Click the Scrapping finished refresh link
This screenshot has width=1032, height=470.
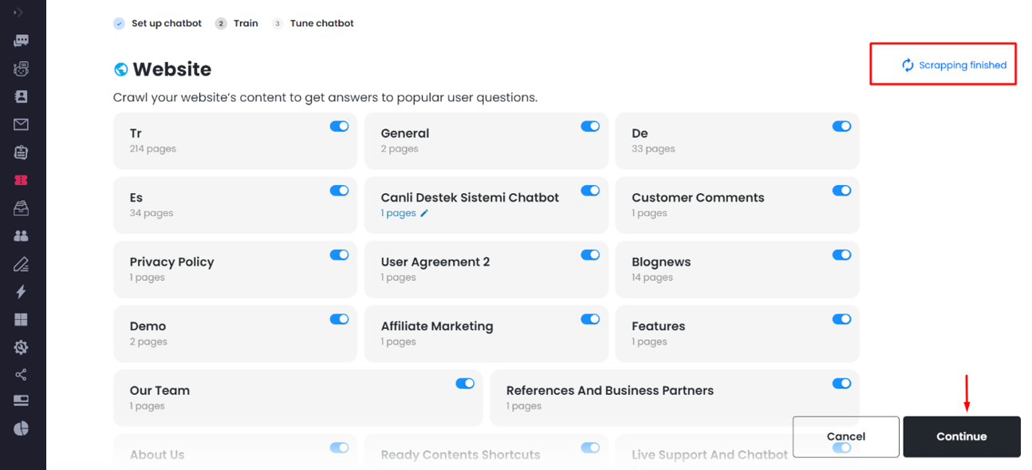pyautogui.click(x=954, y=65)
